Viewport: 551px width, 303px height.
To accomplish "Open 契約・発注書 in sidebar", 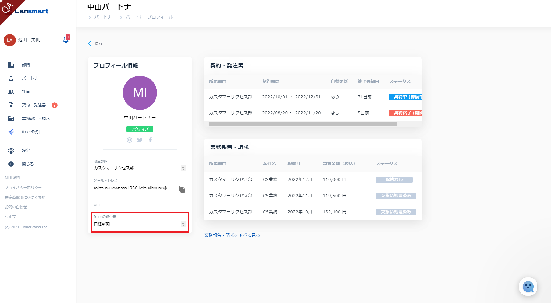I will pyautogui.click(x=34, y=105).
